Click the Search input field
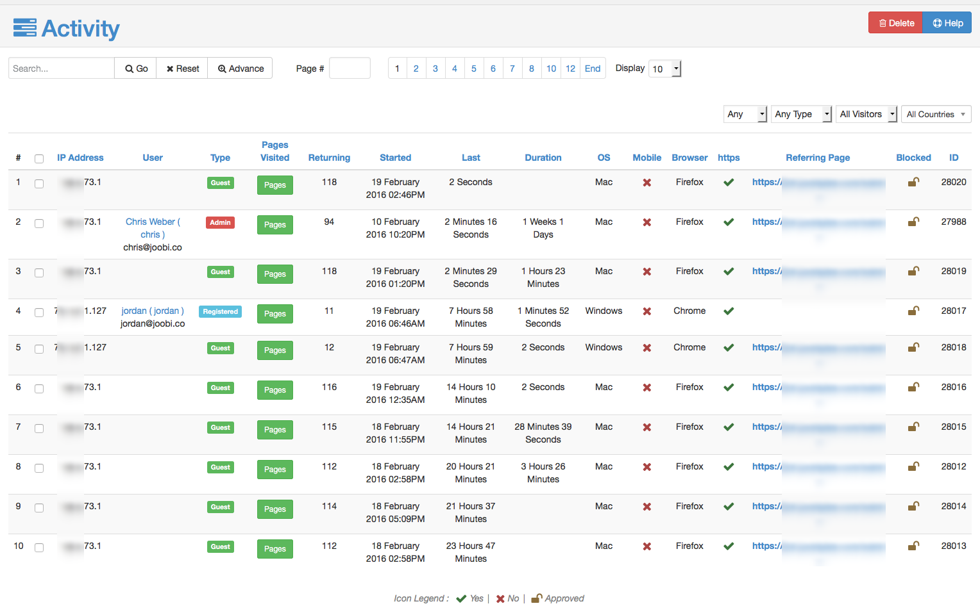 click(62, 69)
